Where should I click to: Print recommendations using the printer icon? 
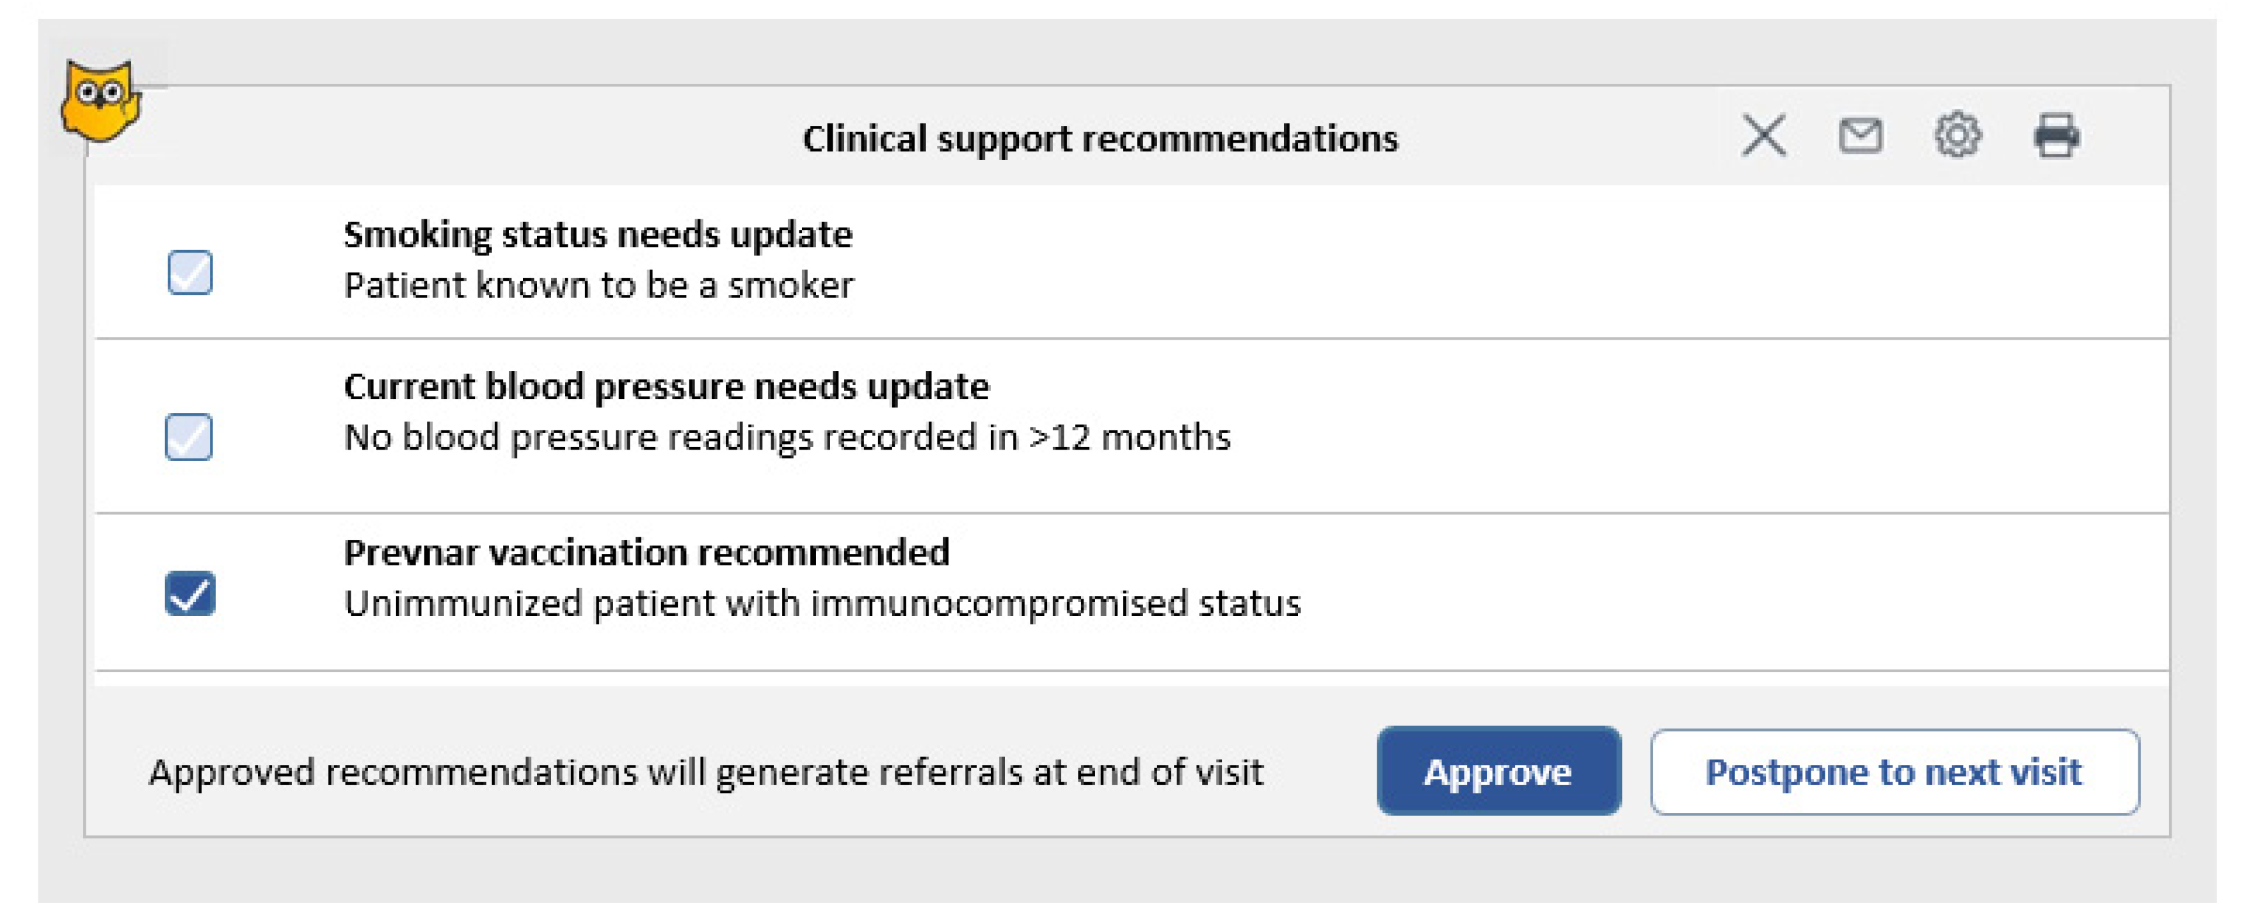[2056, 136]
